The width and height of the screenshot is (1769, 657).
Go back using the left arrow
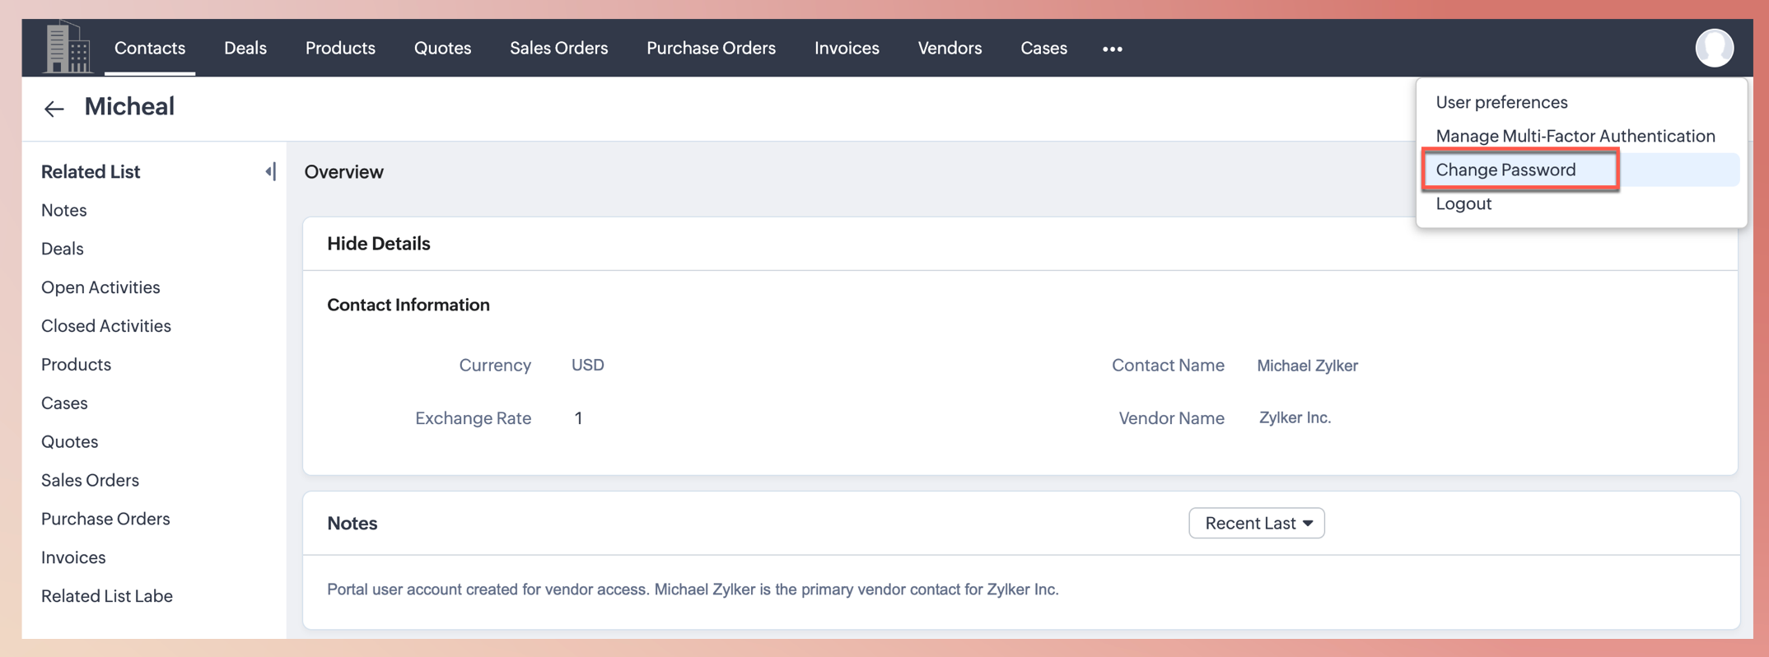54,108
